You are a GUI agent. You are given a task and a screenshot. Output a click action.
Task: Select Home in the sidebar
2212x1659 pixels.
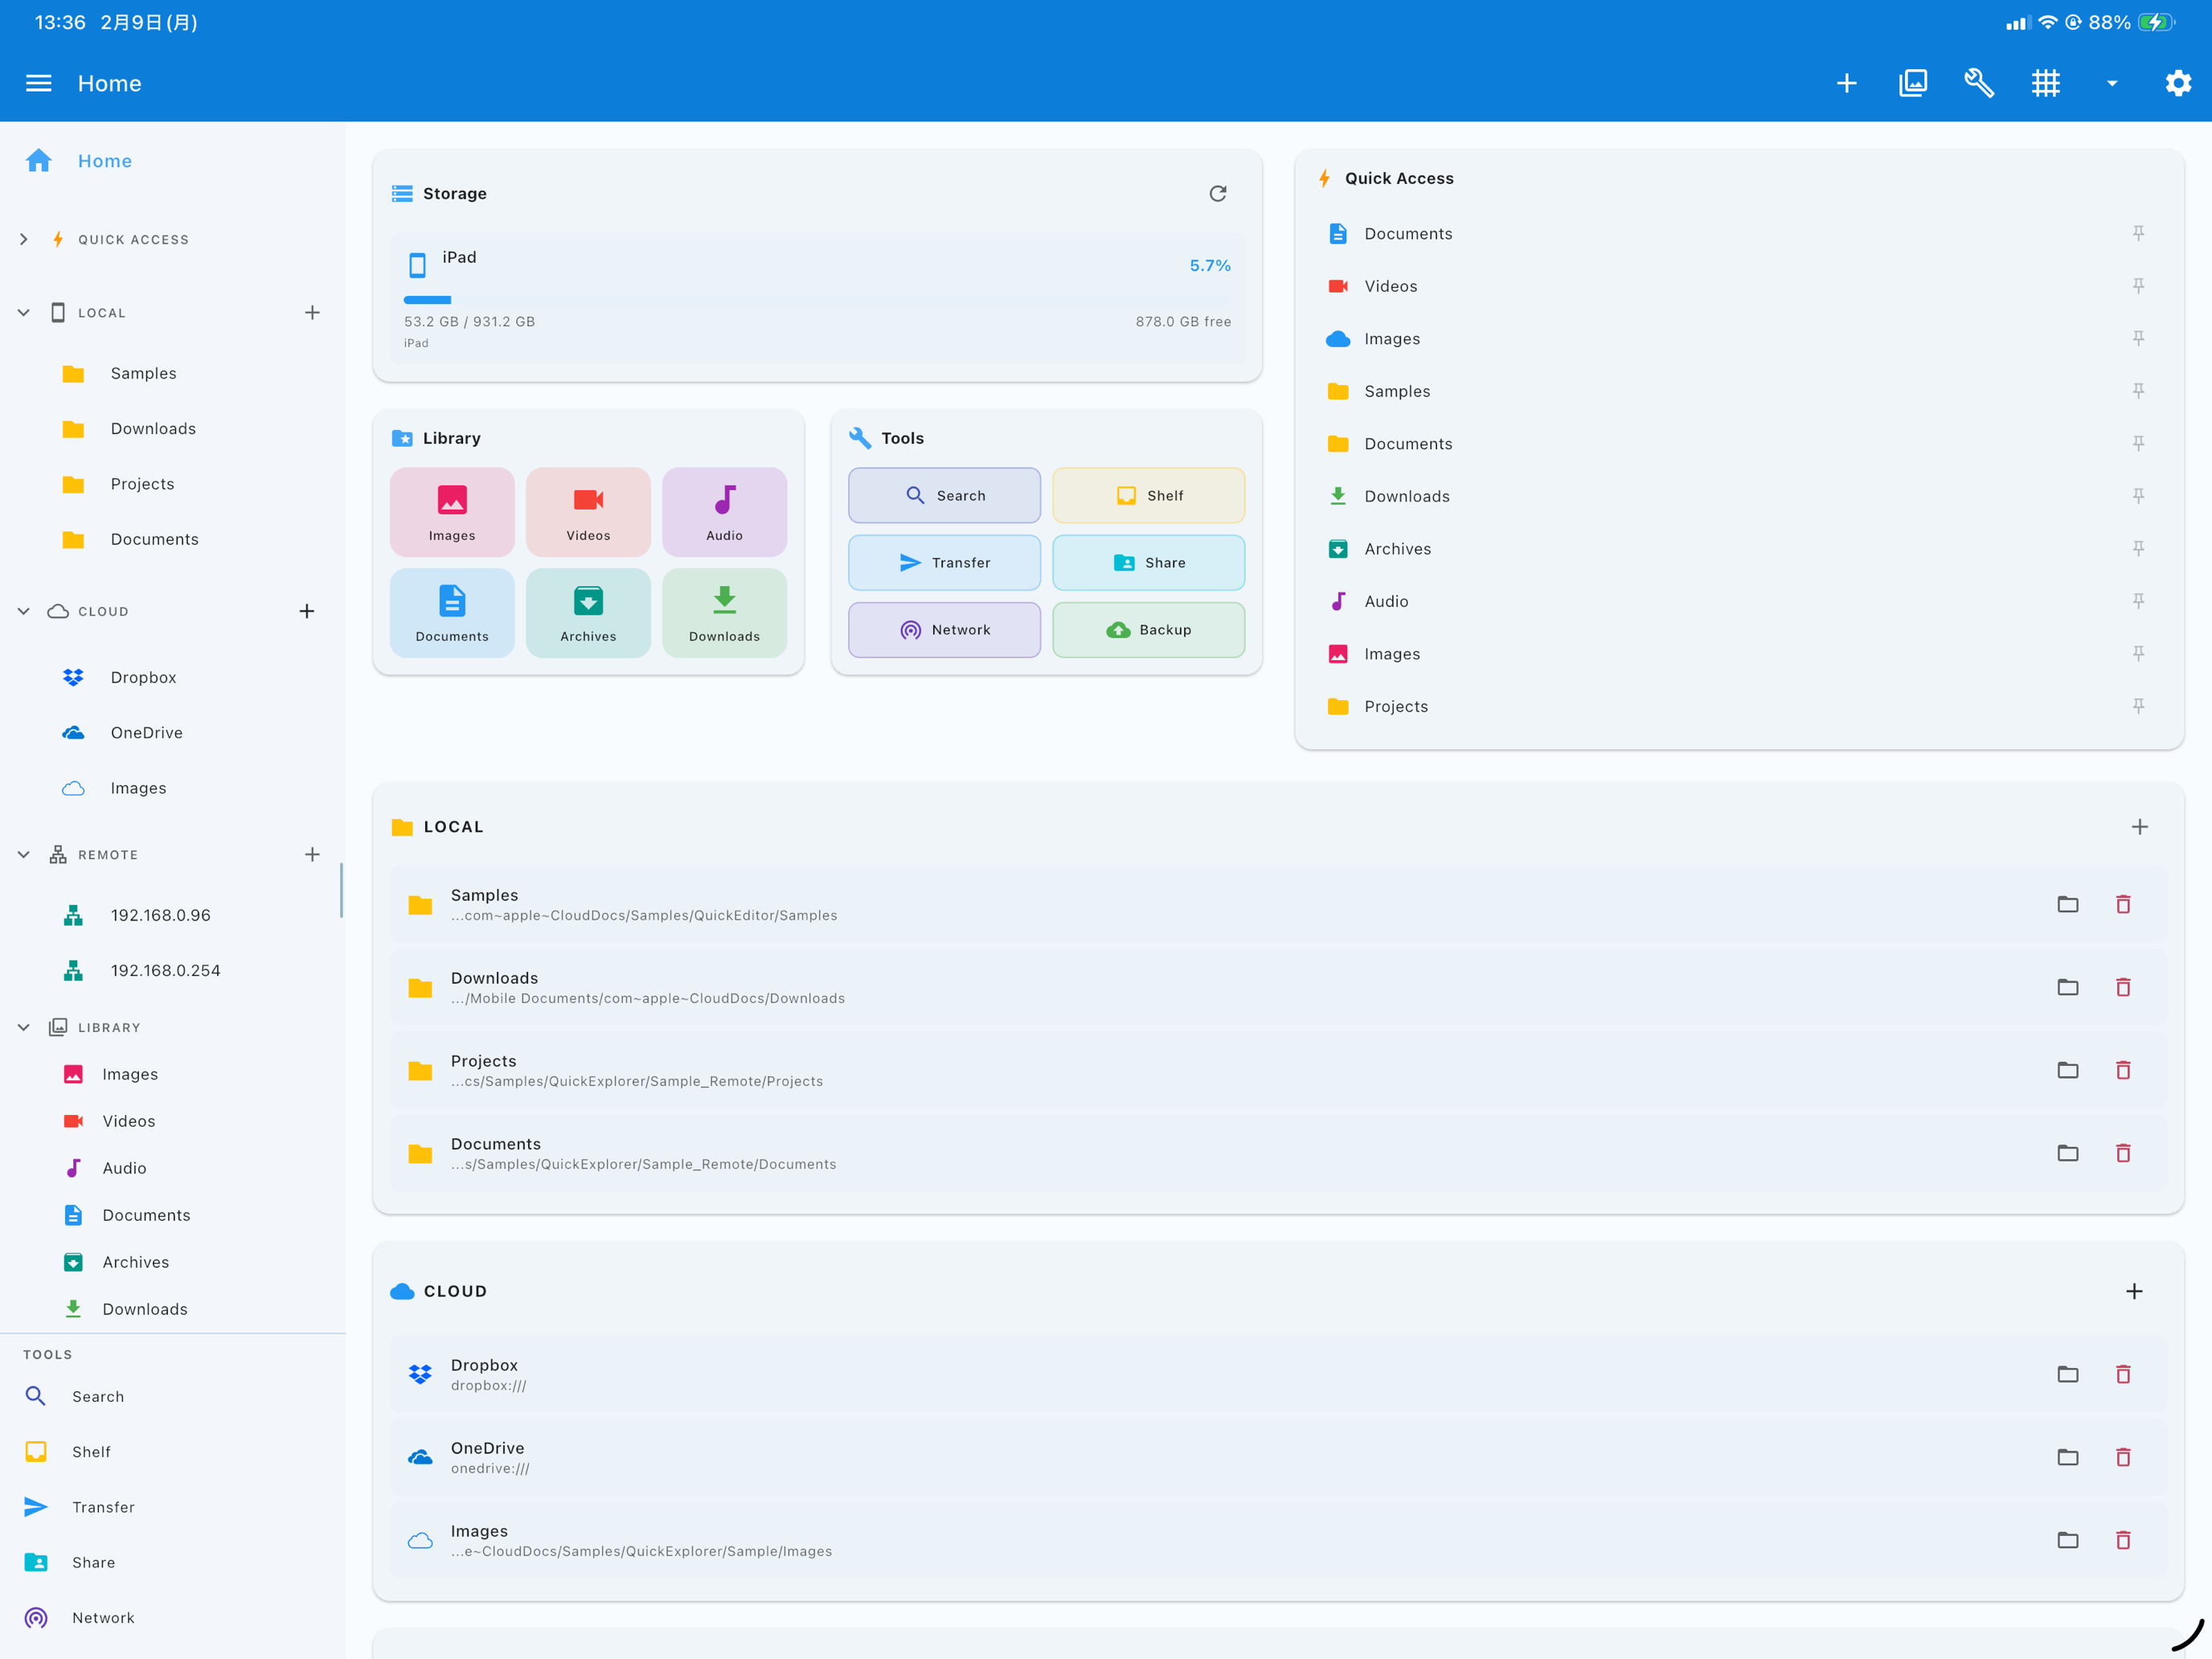click(104, 161)
